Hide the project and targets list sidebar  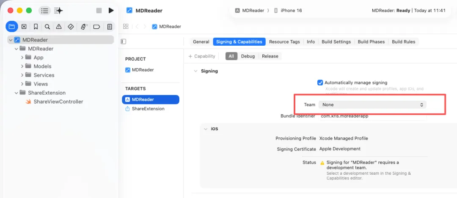[124, 42]
